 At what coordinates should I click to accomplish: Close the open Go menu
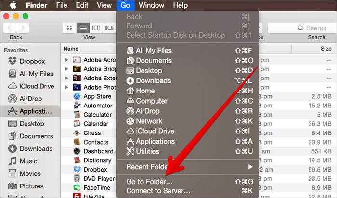[x=125, y=5]
